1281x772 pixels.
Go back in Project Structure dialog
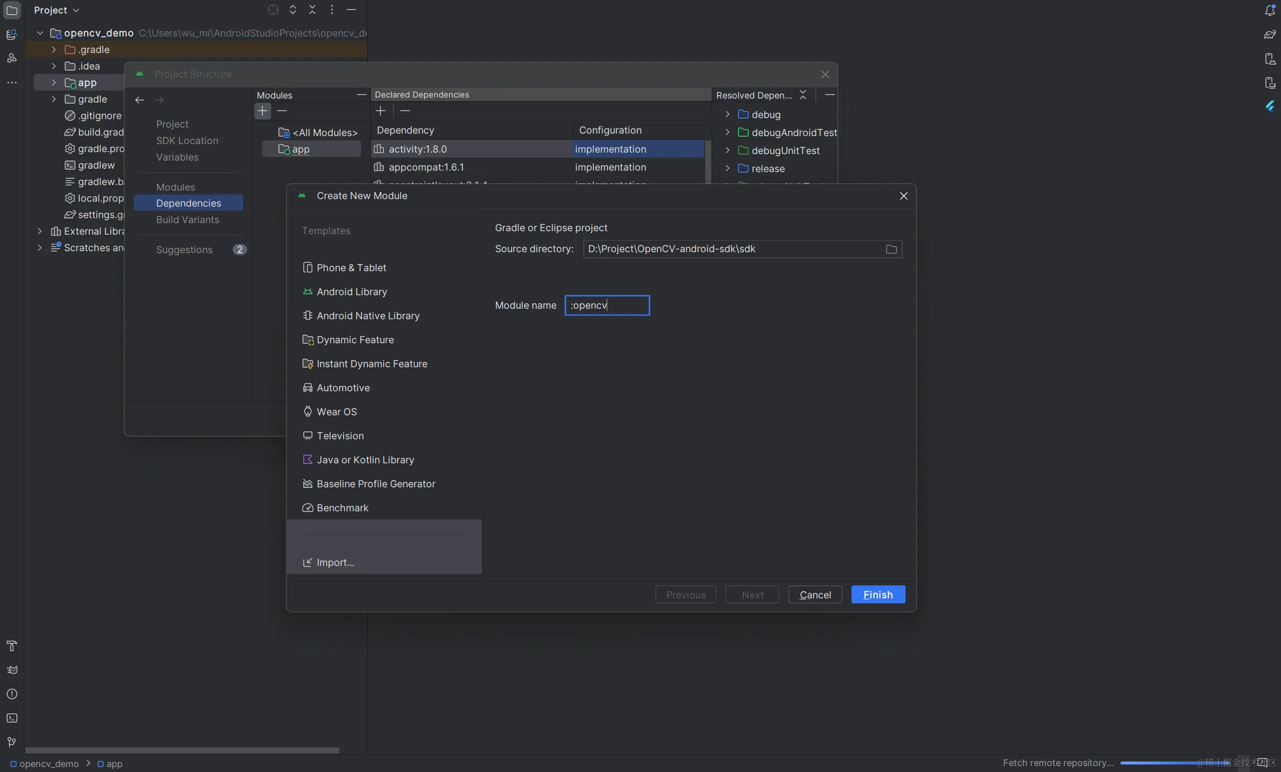pos(139,100)
